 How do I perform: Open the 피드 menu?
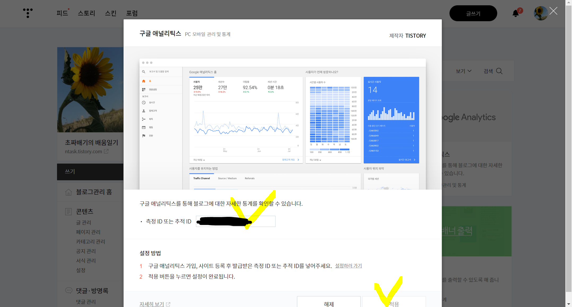[x=62, y=13]
